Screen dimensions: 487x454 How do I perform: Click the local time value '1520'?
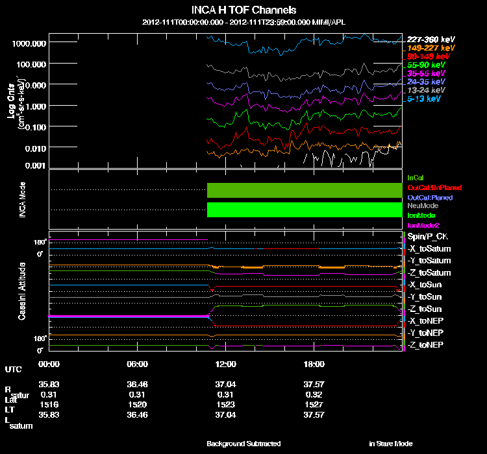[x=137, y=405]
